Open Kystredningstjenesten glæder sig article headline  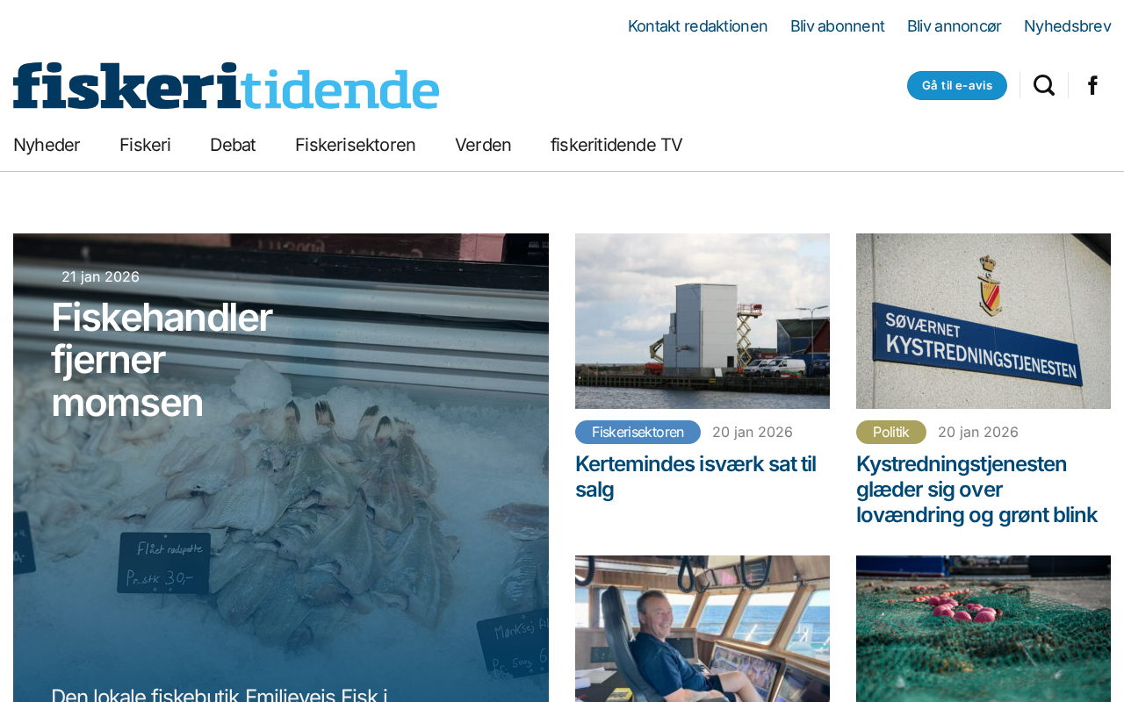[x=976, y=489]
